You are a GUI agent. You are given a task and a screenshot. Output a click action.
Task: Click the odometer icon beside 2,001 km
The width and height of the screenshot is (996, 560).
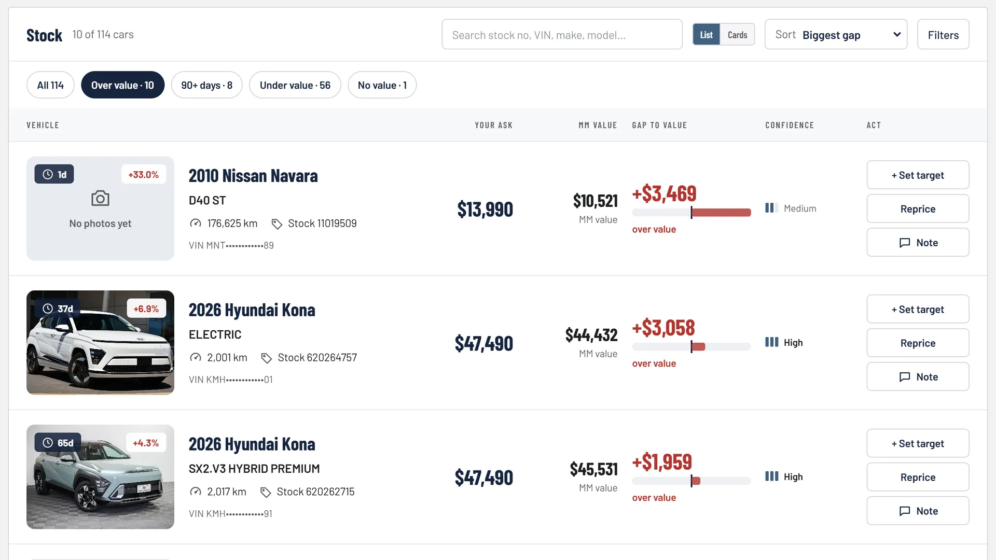pos(196,358)
